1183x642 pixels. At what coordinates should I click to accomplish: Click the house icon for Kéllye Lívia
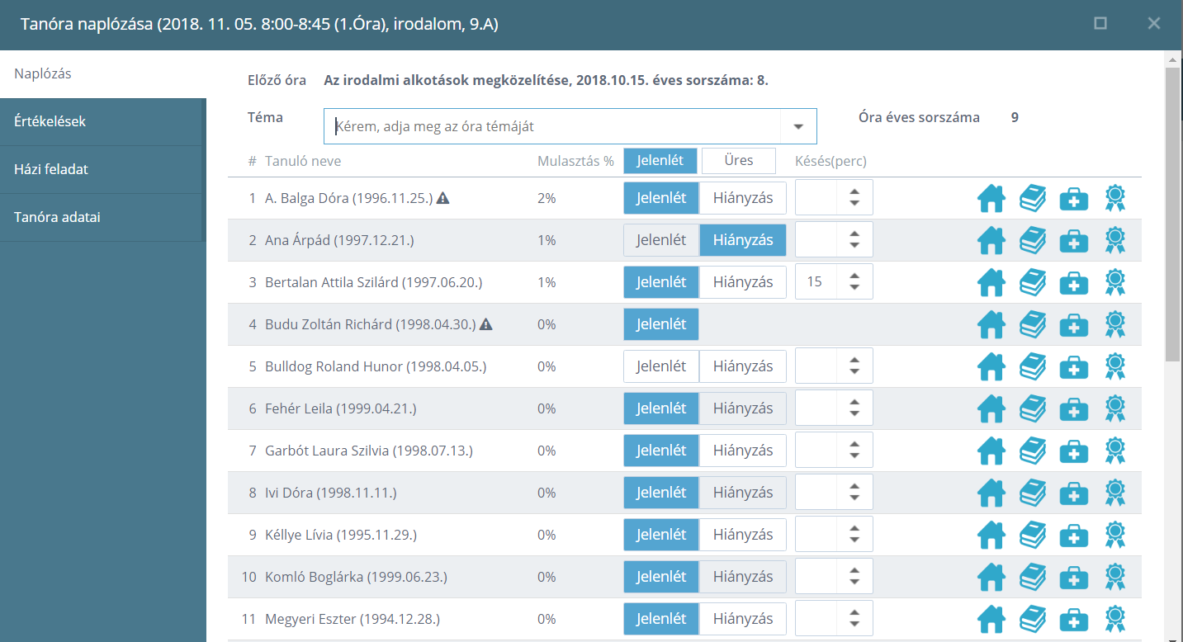[x=991, y=535]
